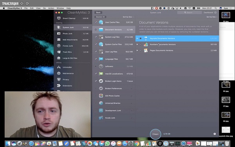Open the Action menu

tap(51, 8)
